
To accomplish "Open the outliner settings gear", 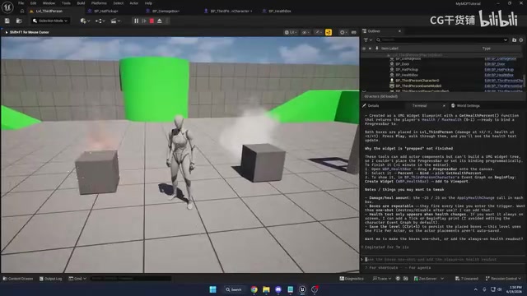I will (521, 40).
